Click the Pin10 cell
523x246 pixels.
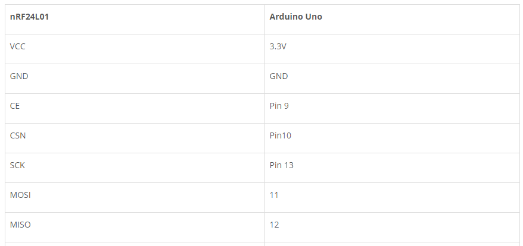392,138
